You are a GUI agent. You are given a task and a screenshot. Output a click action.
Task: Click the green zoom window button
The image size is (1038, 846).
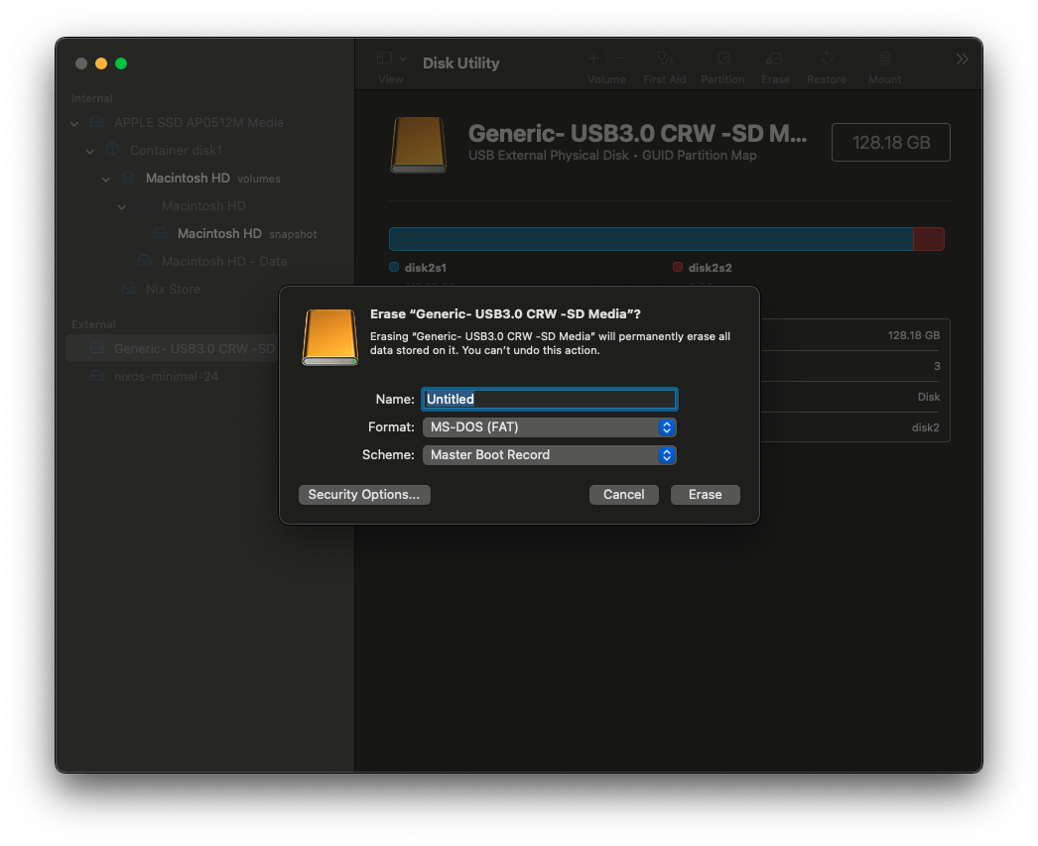click(121, 63)
